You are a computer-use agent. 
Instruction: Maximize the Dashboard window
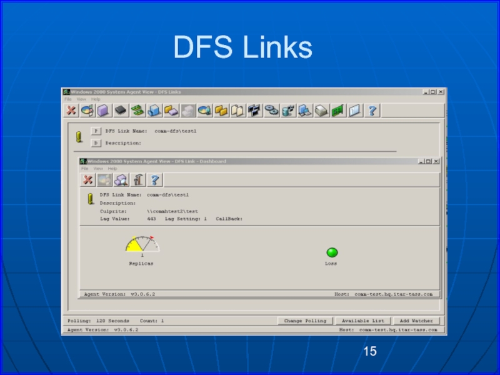click(429, 161)
